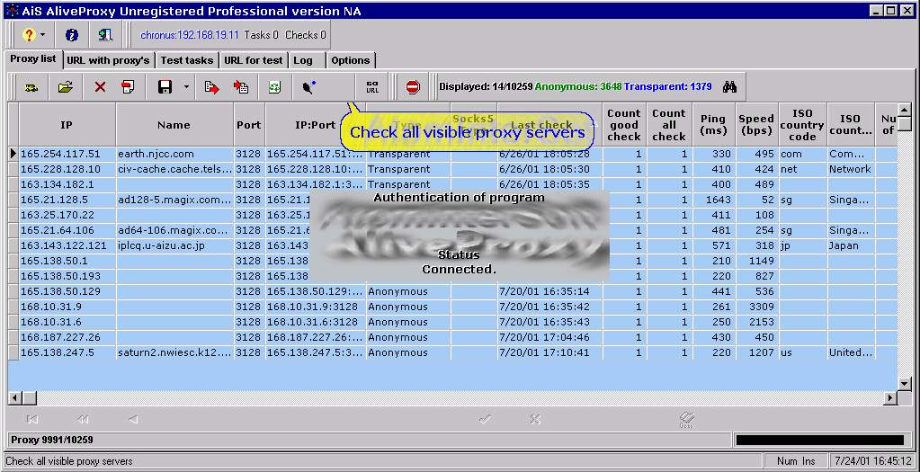Click the export icon with red arrow

pyautogui.click(x=212, y=87)
